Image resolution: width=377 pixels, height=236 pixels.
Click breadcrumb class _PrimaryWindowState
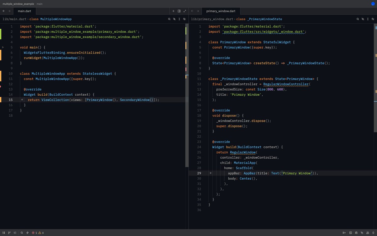point(259,19)
